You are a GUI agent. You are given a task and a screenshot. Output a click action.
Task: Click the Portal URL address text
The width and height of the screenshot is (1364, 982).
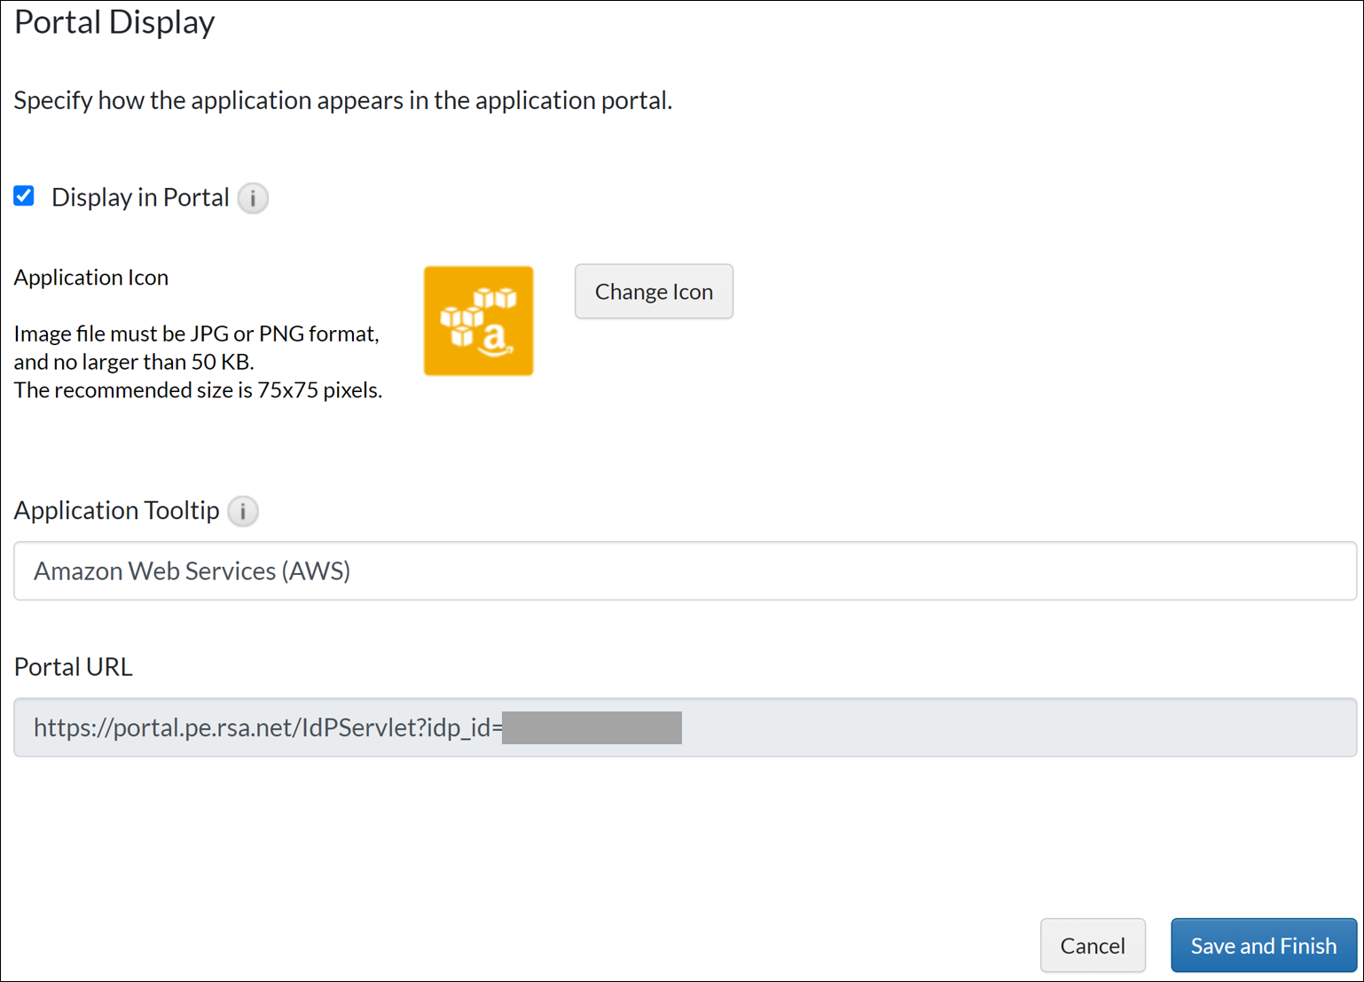(x=266, y=728)
